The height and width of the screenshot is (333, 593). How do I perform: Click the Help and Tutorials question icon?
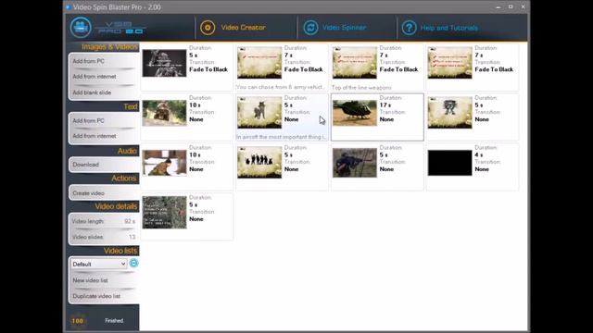[x=409, y=28]
